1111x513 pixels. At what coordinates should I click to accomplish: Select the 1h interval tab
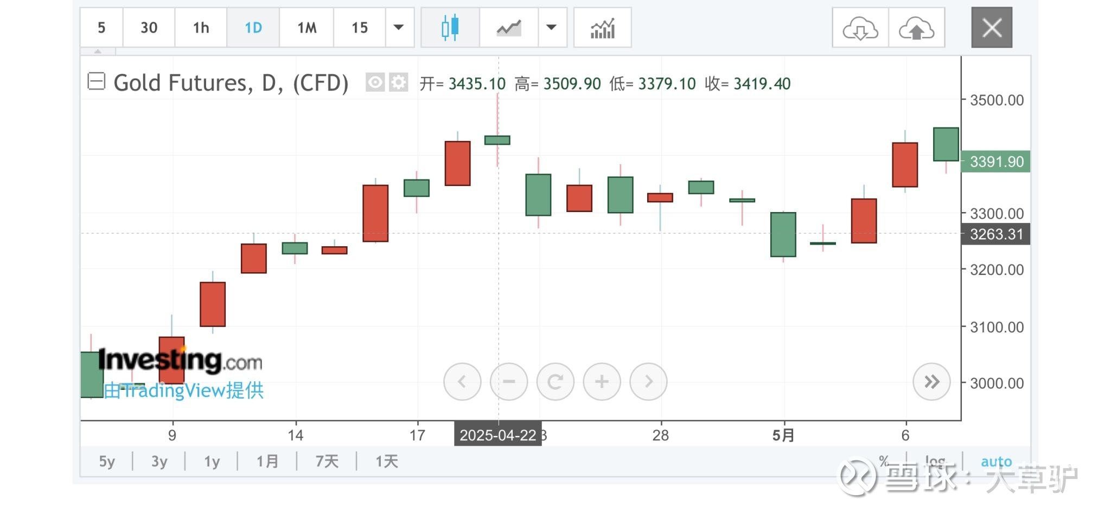tap(201, 28)
